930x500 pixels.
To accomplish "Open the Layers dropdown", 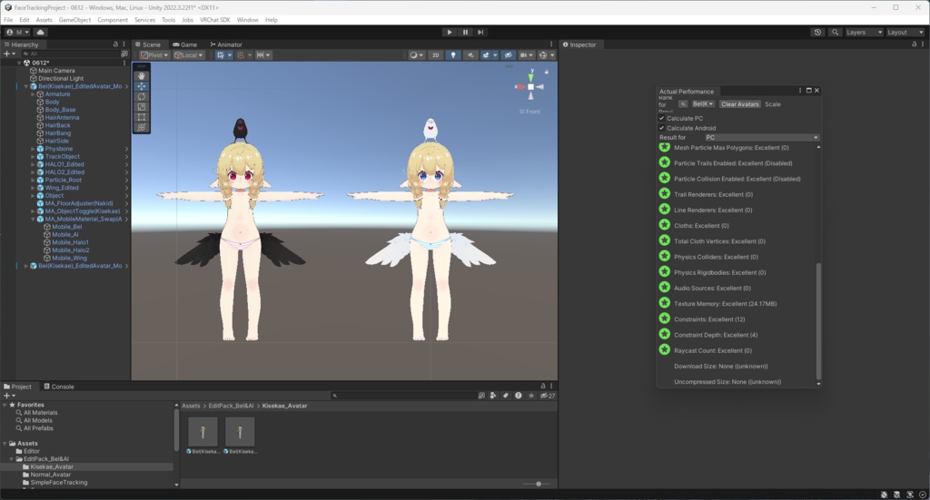I will [x=865, y=32].
